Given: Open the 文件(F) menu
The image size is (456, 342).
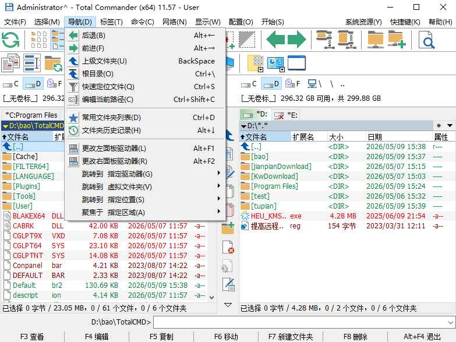Looking at the screenshot, I should click(15, 22).
